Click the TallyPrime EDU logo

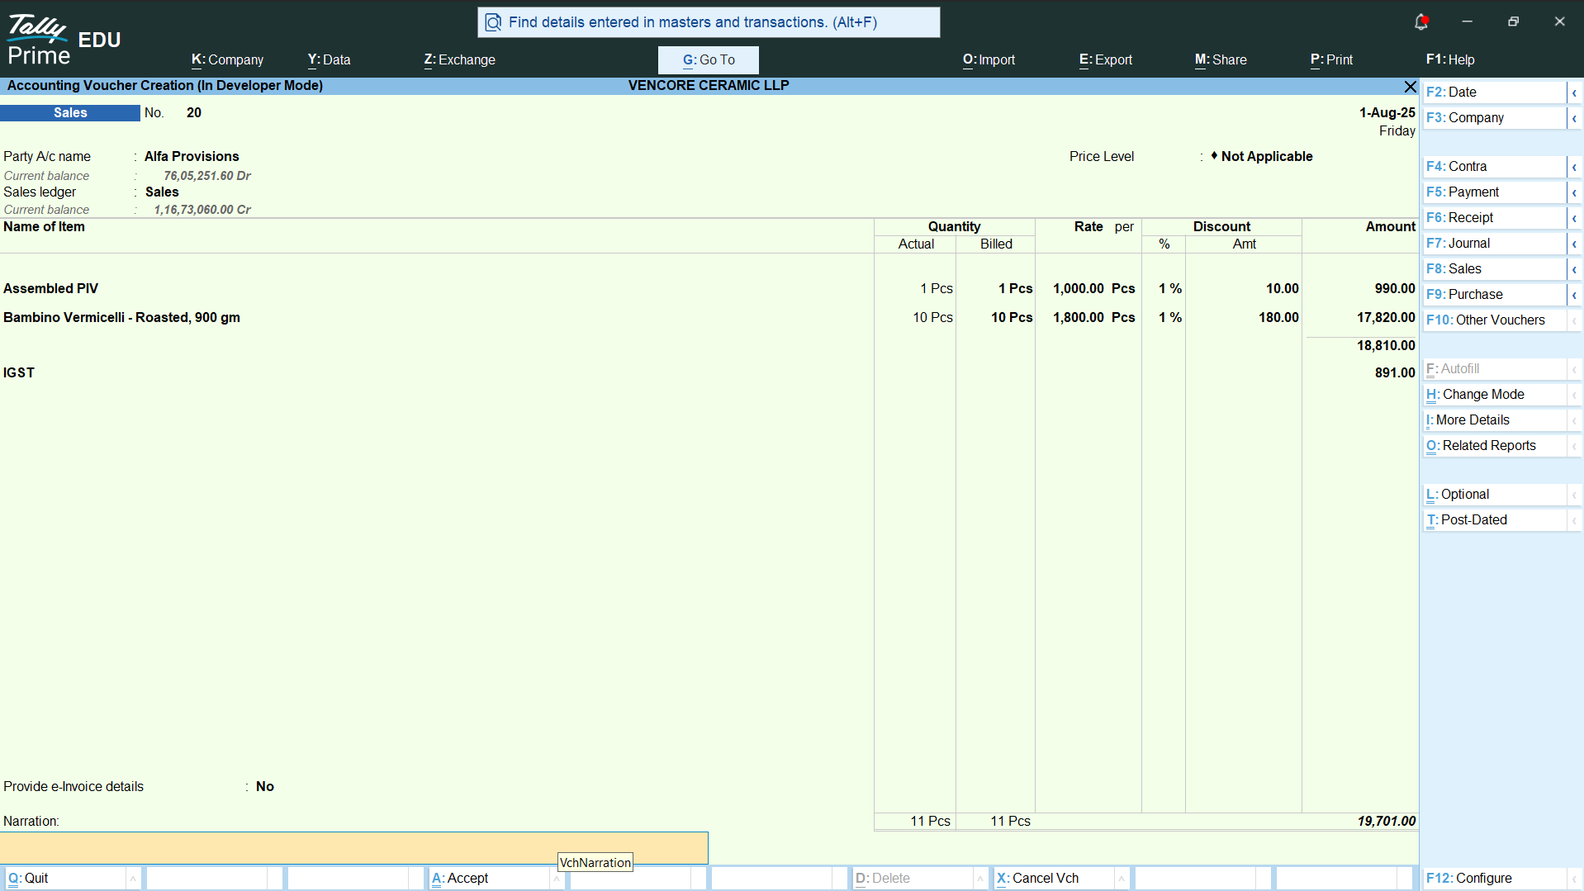(64, 40)
